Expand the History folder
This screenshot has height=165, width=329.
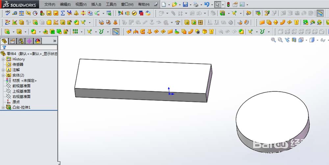coord(3,59)
